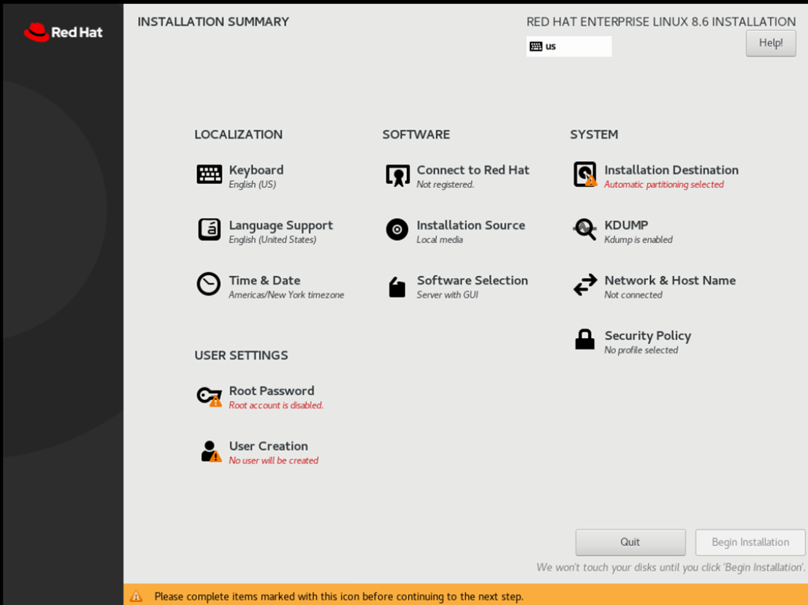Viewport: 808px width, 605px height.
Task: Click the SYSTEM section heading
Action: click(594, 135)
